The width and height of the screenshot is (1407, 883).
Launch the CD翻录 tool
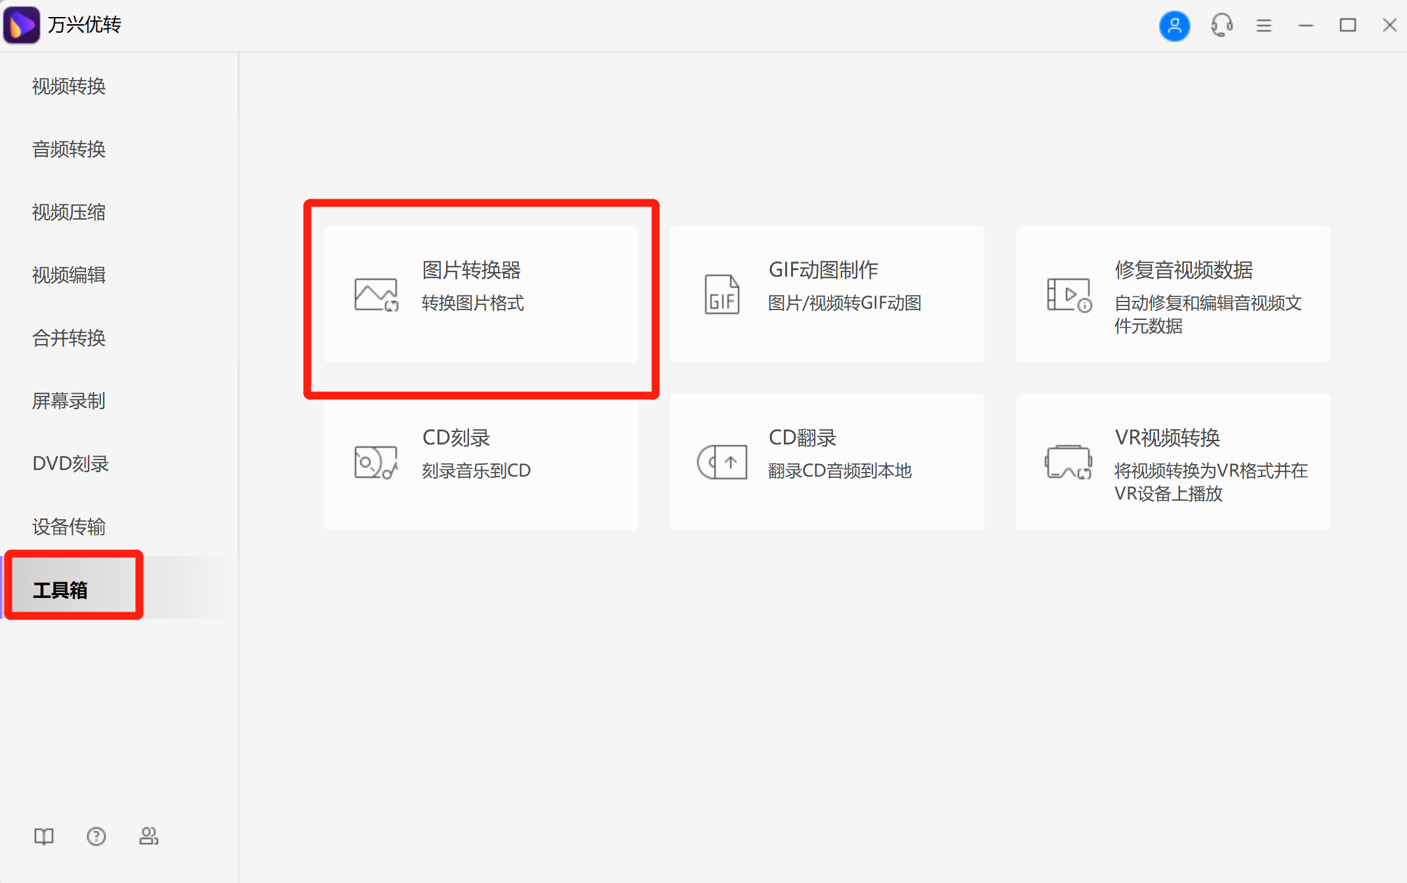pos(826,461)
